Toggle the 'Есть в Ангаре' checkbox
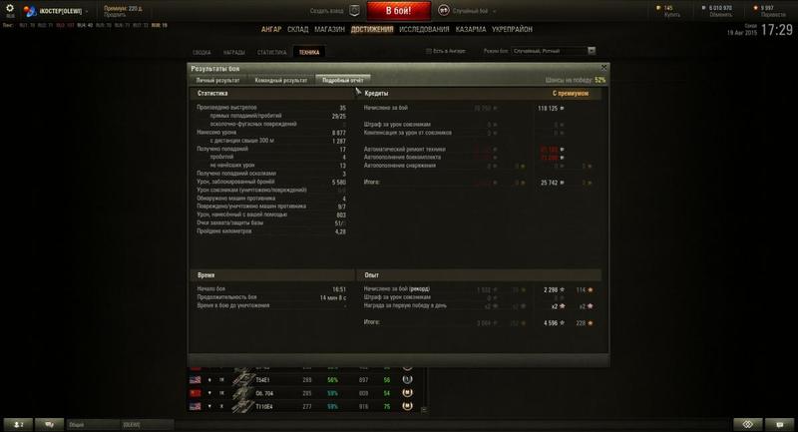Viewport: 798px width, 432px height. (429, 51)
